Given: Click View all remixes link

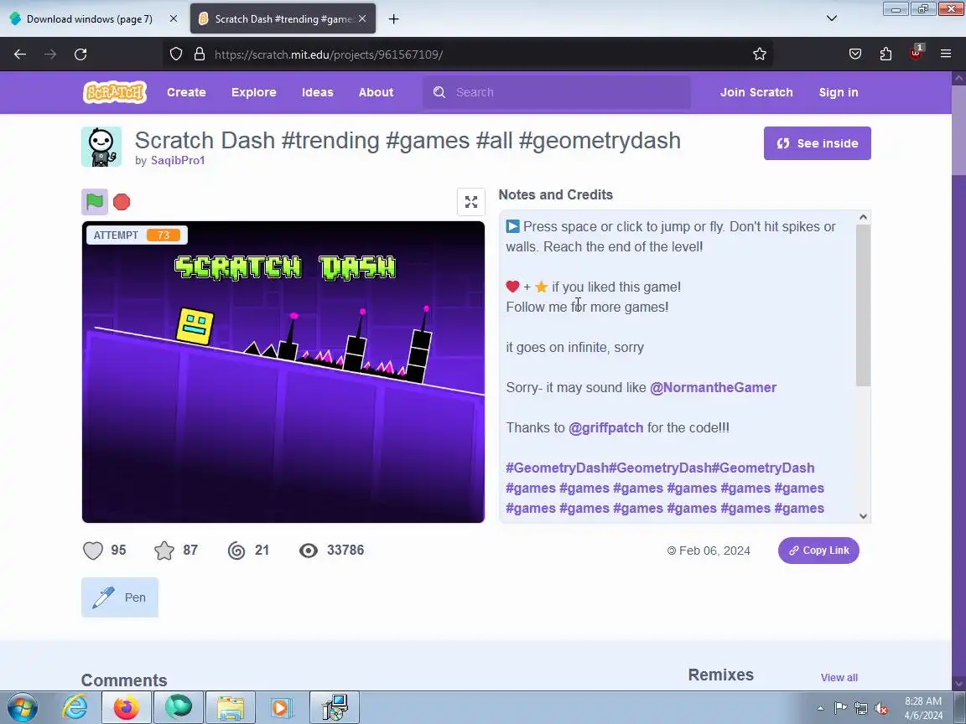Looking at the screenshot, I should [x=839, y=678].
